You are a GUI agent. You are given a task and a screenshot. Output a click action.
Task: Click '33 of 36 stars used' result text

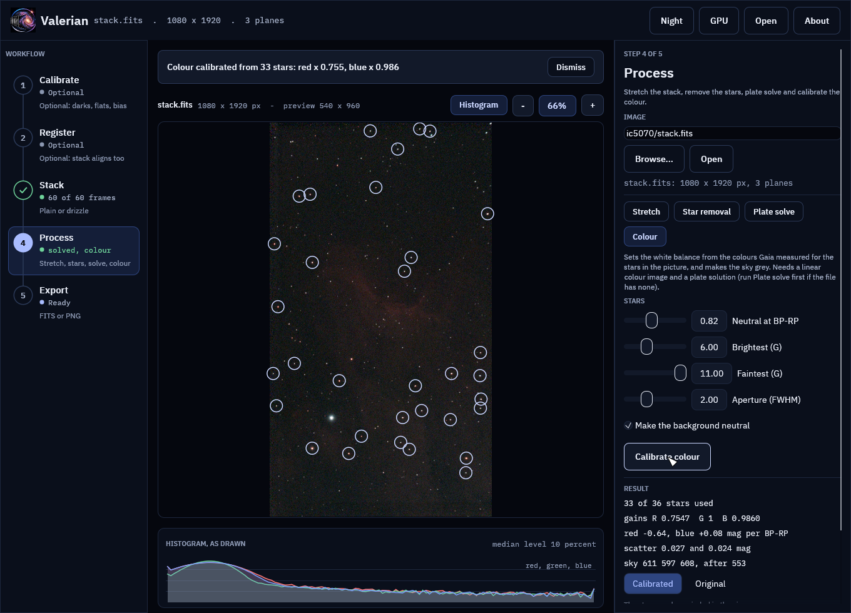(668, 503)
